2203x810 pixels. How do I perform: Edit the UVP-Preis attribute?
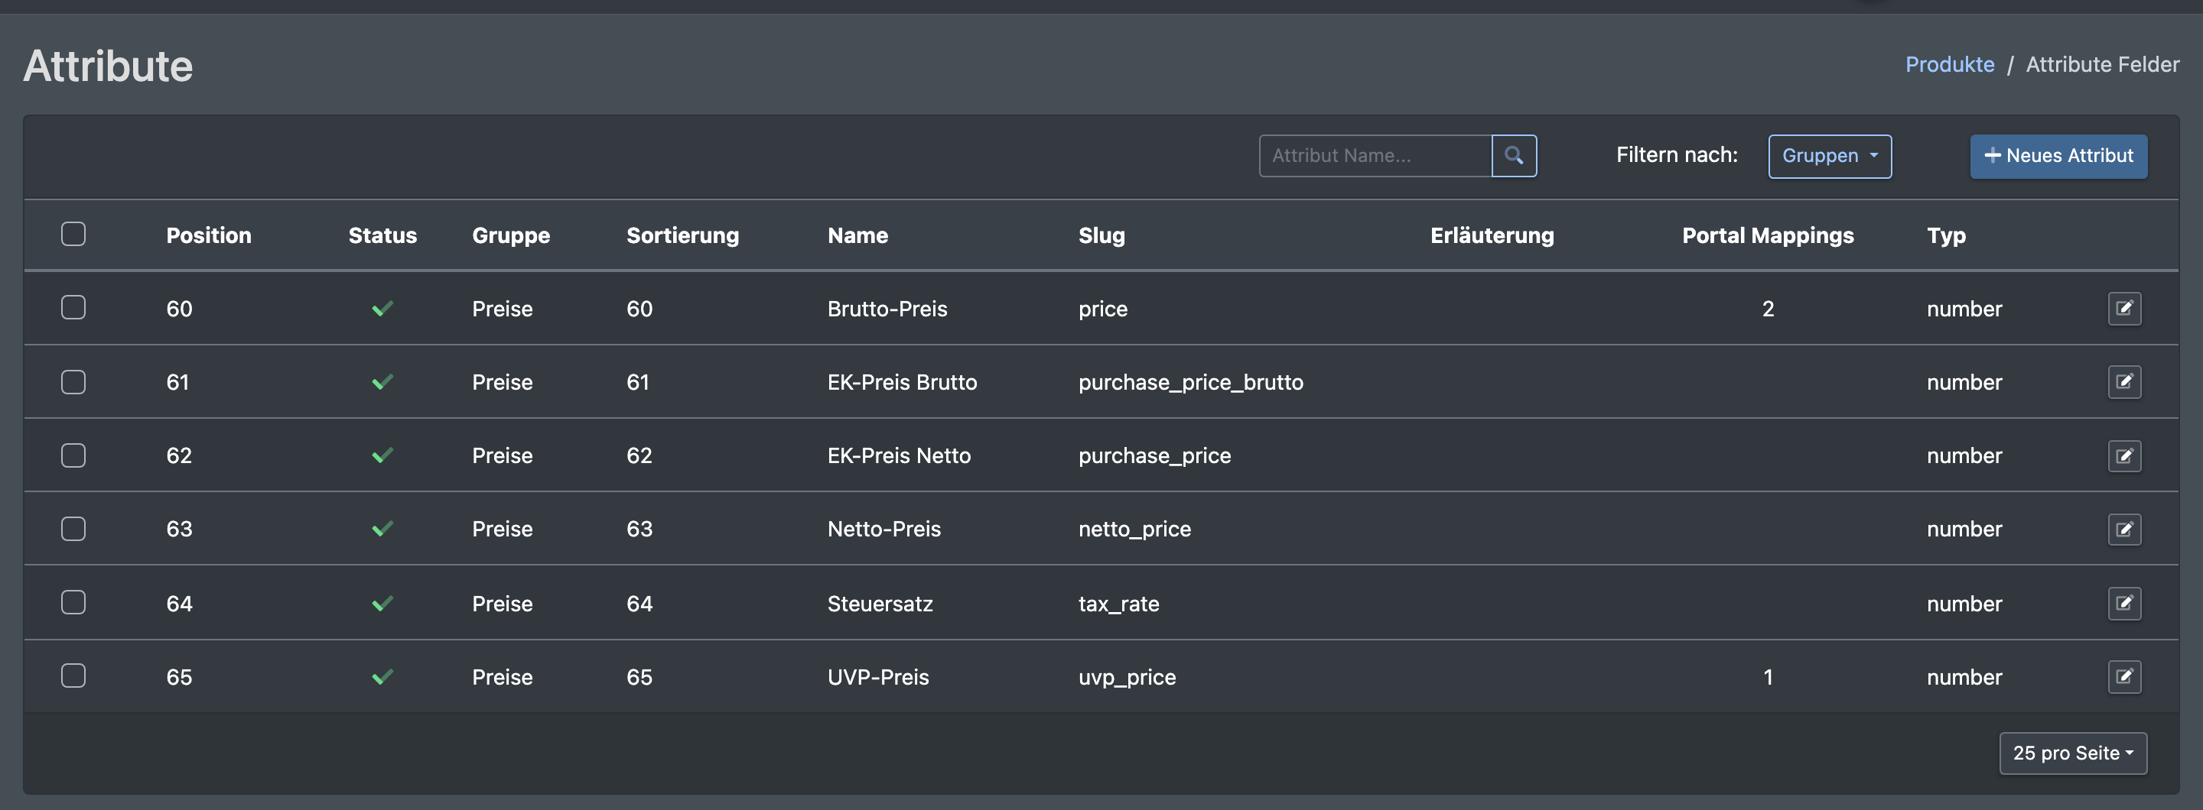[2124, 677]
